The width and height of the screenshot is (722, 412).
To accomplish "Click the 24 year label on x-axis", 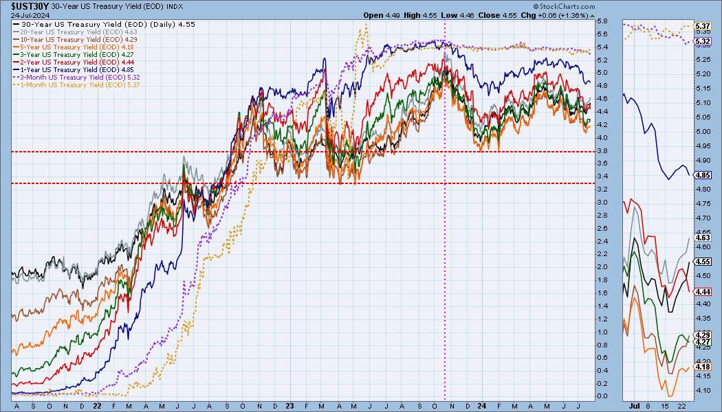I will pyautogui.click(x=481, y=406).
